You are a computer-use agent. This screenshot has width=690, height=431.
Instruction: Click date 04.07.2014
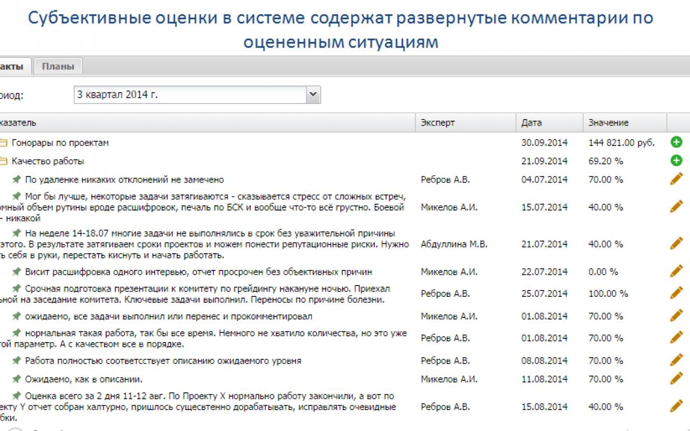coord(544,179)
